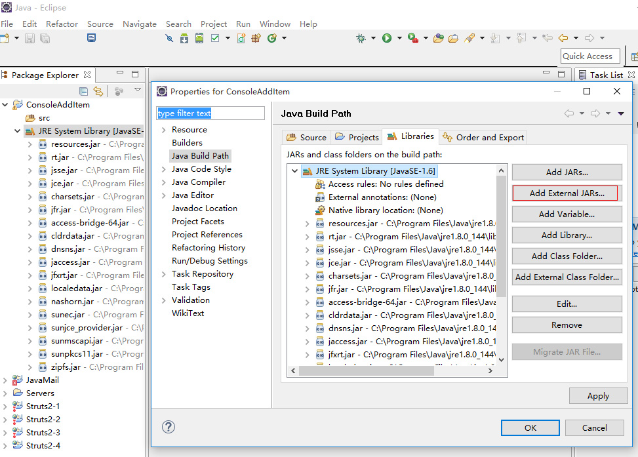This screenshot has width=638, height=457.
Task: Click the Last Edit Location icon
Action: point(548,38)
